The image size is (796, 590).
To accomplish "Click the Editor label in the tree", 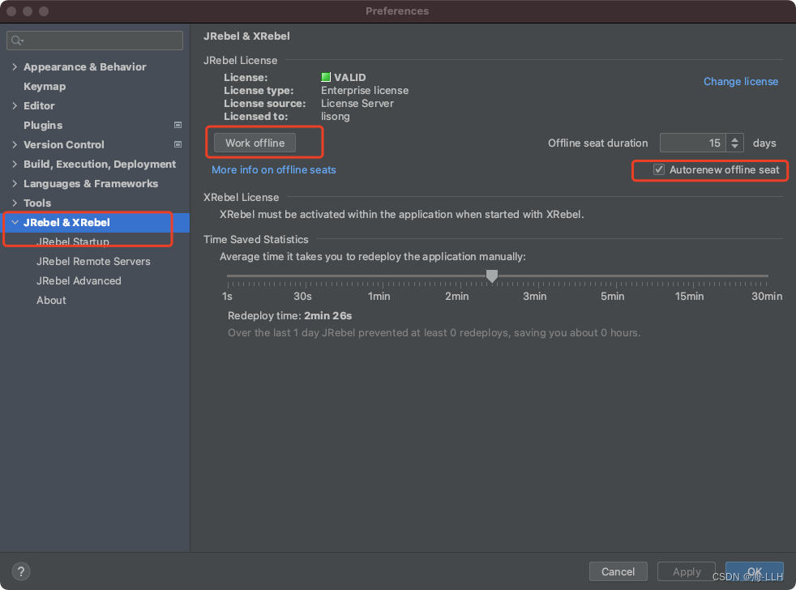I will tap(39, 105).
